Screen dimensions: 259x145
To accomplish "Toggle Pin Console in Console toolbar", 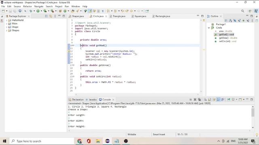I will coord(229,99).
